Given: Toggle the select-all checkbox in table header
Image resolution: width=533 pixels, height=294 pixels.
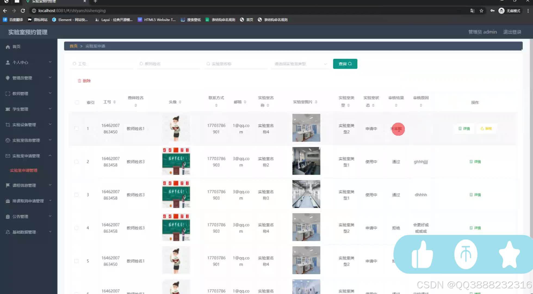Looking at the screenshot, I should pos(77,102).
